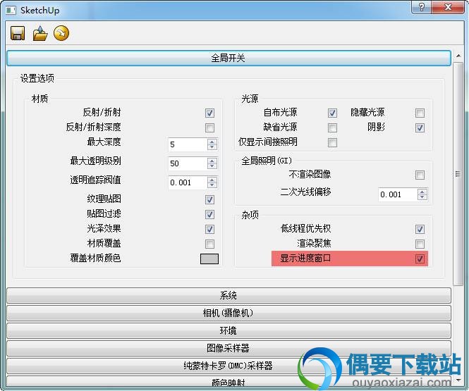The width and height of the screenshot is (469, 391).
Task: Click the scrollbar down arrow
Action: (458, 380)
